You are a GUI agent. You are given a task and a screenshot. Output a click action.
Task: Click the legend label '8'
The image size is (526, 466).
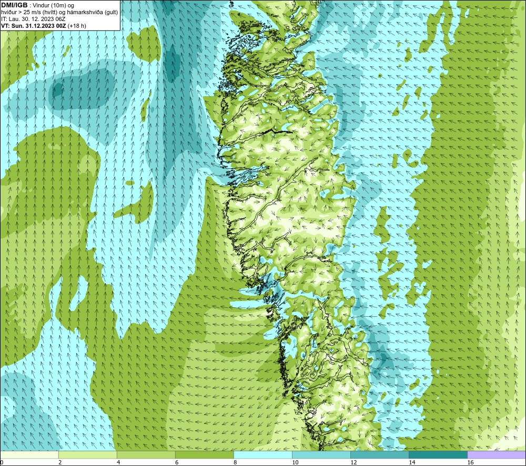(x=235, y=462)
